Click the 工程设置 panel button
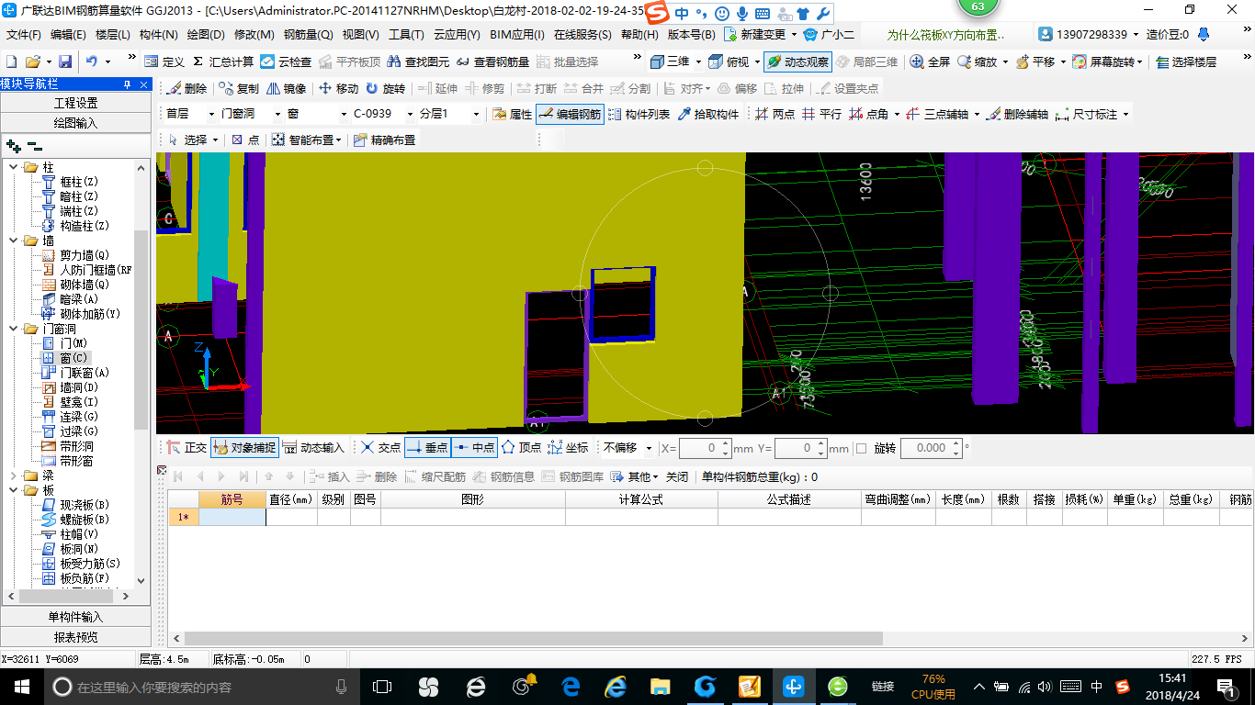1255x705 pixels. (75, 103)
